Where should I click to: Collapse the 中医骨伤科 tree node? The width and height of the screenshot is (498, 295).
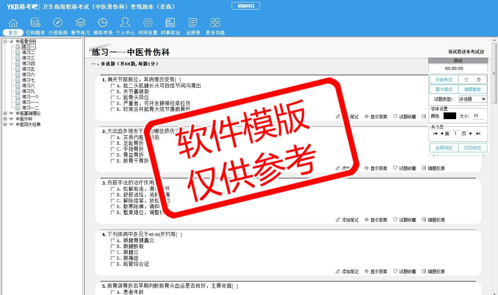[5, 41]
